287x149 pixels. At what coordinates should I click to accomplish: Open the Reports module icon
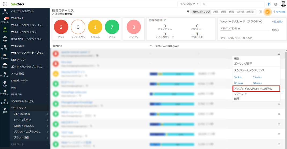click(x=5, y=101)
